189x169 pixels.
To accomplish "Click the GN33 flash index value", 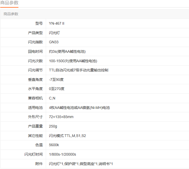I will tap(54, 42).
